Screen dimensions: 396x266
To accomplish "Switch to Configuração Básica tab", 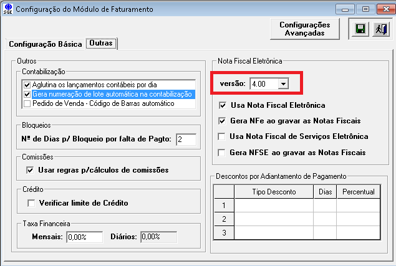I will (45, 44).
